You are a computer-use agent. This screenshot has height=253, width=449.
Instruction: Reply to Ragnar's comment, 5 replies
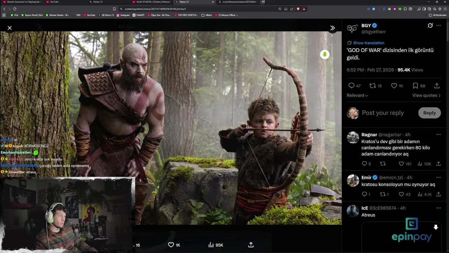(x=364, y=164)
